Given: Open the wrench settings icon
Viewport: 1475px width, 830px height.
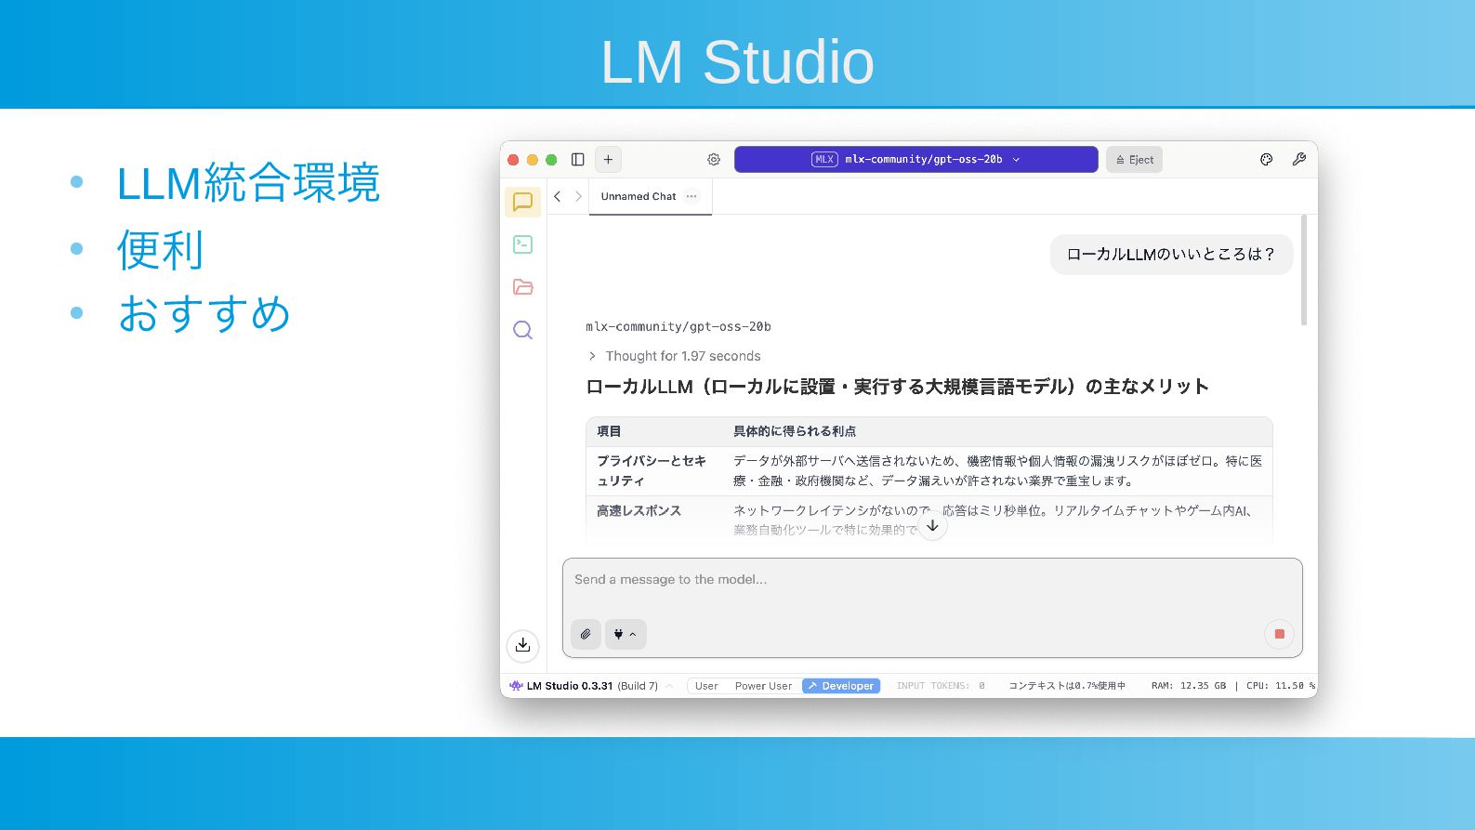Looking at the screenshot, I should pos(1299,160).
